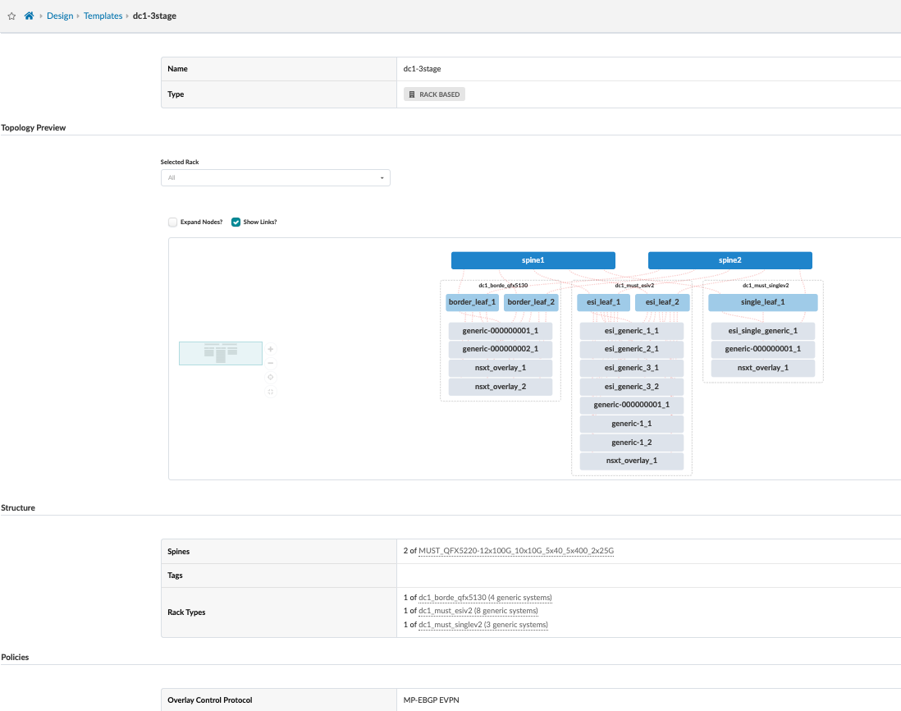Uncheck the Show Links checkbox

(x=236, y=222)
